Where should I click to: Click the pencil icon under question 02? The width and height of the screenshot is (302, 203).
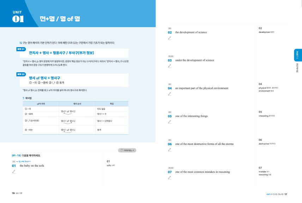point(169,38)
